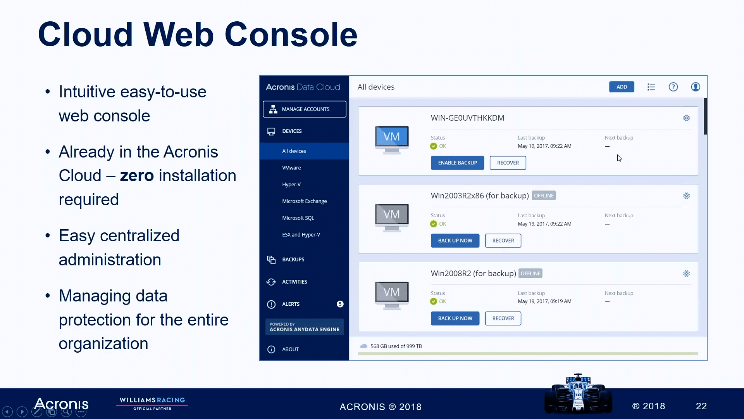Click Recover for Win2003R2x86
The image size is (744, 419).
[503, 241]
